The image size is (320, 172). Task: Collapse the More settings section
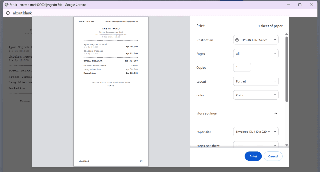[x=276, y=114]
